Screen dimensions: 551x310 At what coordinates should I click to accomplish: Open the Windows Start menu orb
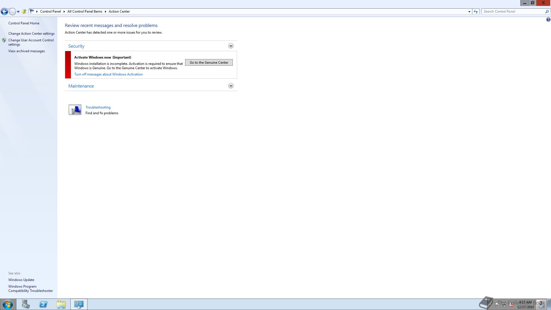pos(8,304)
